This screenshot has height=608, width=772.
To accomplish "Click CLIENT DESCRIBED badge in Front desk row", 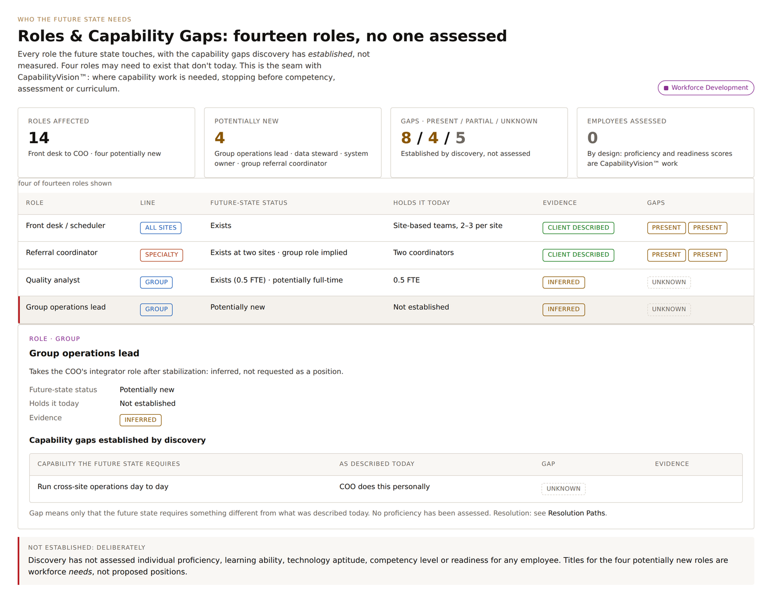I will [578, 228].
